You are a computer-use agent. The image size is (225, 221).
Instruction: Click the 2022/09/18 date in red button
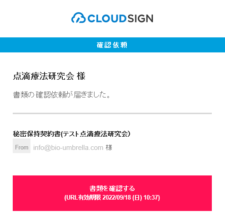[116, 198]
